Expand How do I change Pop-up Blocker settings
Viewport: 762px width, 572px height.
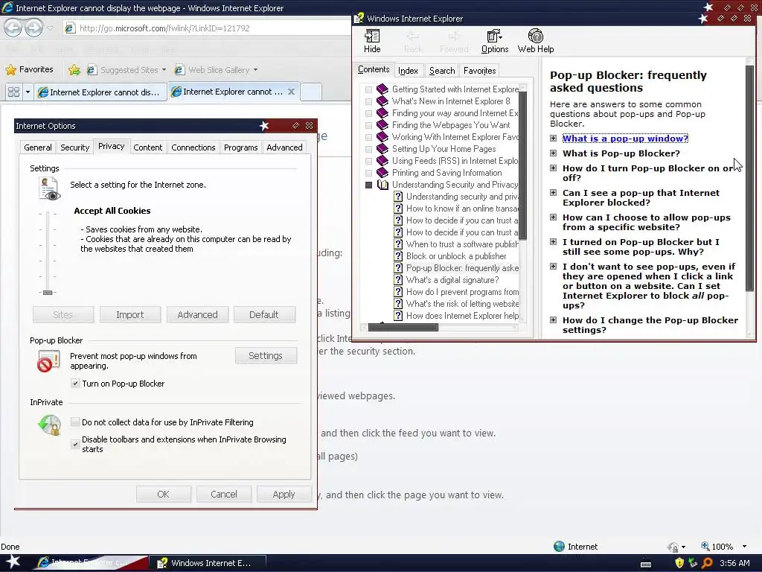[x=553, y=320]
